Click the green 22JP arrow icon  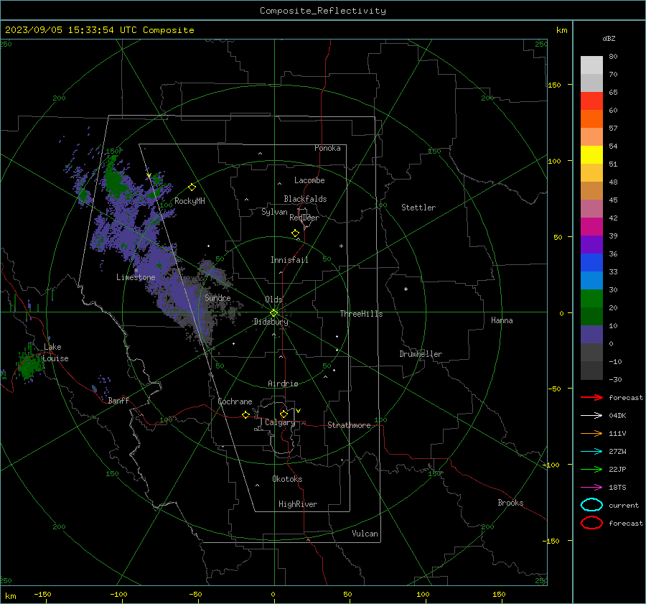click(591, 469)
